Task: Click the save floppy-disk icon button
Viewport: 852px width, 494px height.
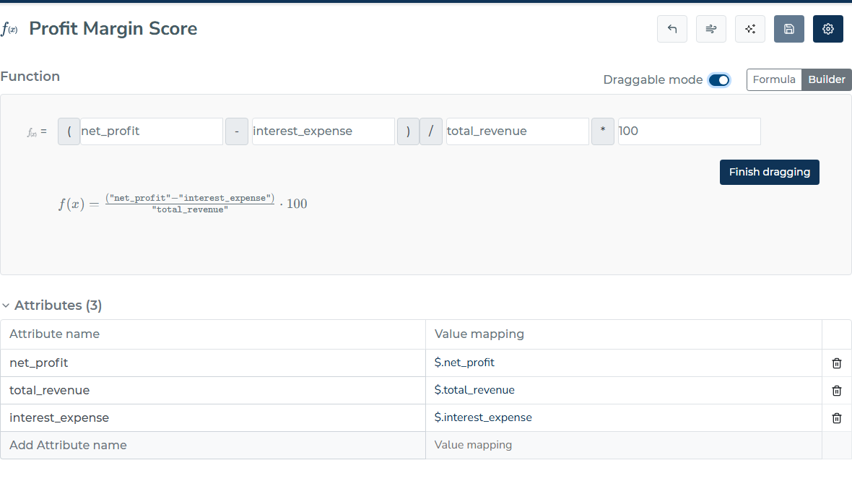Action: click(789, 29)
